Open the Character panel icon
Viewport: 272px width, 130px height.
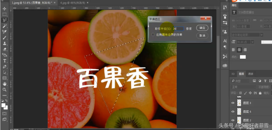[225, 41]
